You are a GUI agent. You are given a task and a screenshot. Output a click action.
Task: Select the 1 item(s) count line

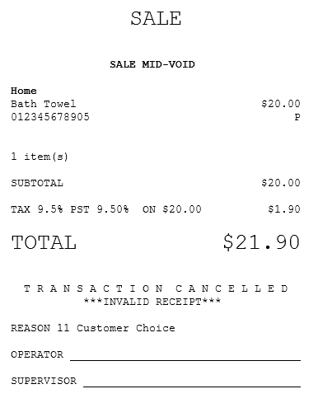click(x=40, y=157)
